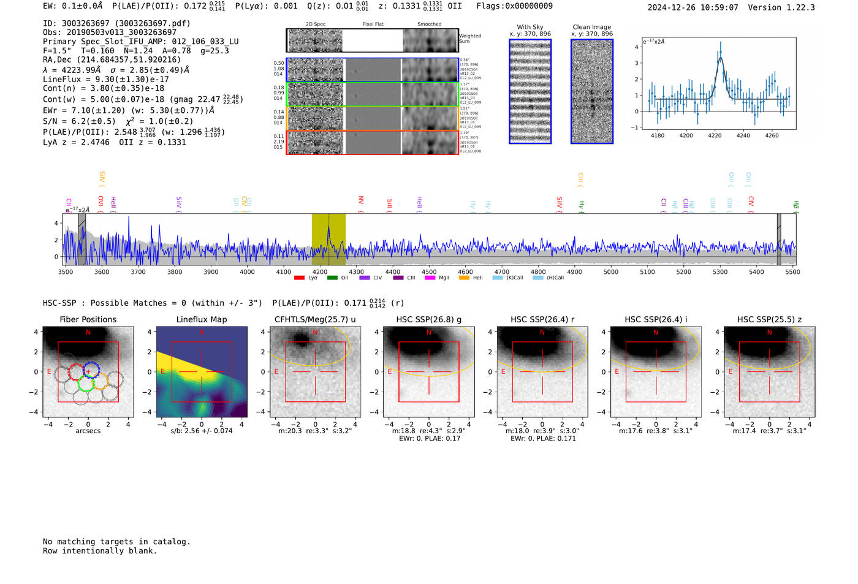The width and height of the screenshot is (858, 584).
Task: Click the gray shaded band near 3550 Å
Action: click(82, 240)
